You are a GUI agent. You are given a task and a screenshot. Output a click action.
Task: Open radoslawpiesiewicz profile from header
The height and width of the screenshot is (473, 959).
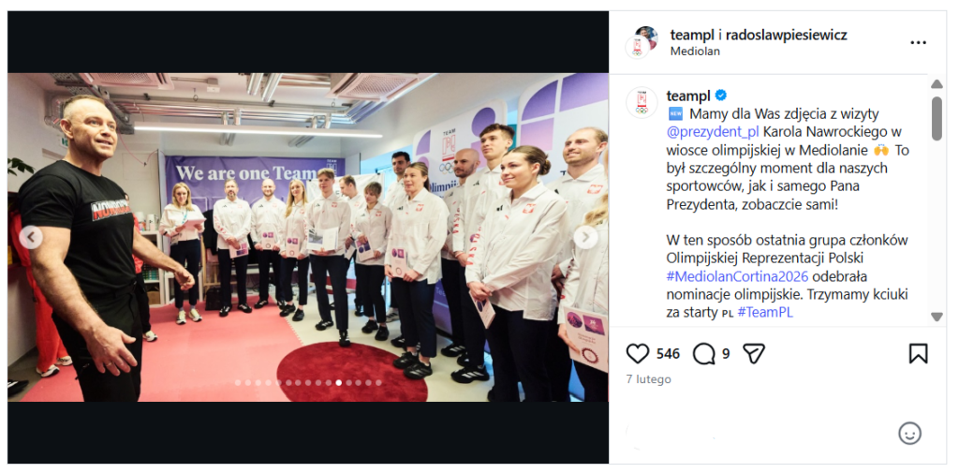(x=786, y=35)
